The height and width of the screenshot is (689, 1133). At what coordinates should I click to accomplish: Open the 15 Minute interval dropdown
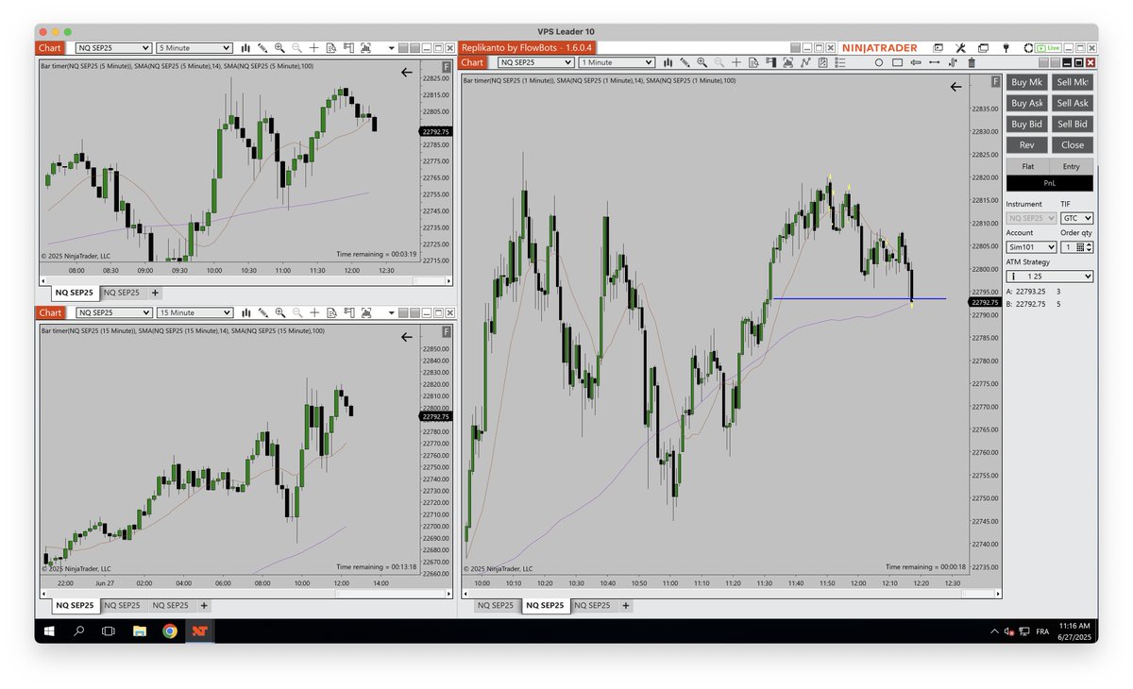[194, 312]
